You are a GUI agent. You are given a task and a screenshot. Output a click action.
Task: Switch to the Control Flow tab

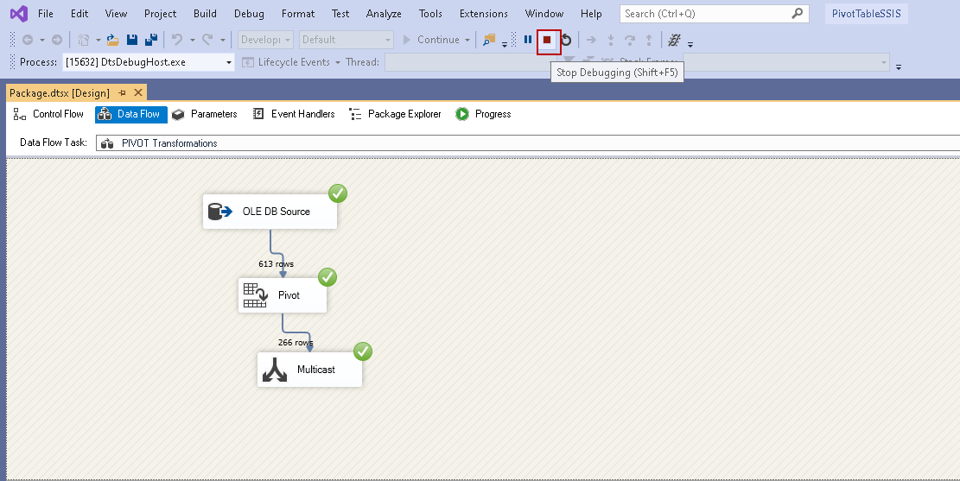pos(48,114)
